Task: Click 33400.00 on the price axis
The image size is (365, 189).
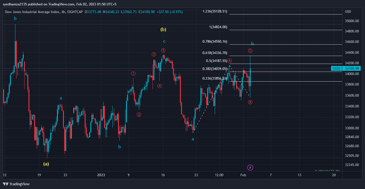Action: point(351,106)
